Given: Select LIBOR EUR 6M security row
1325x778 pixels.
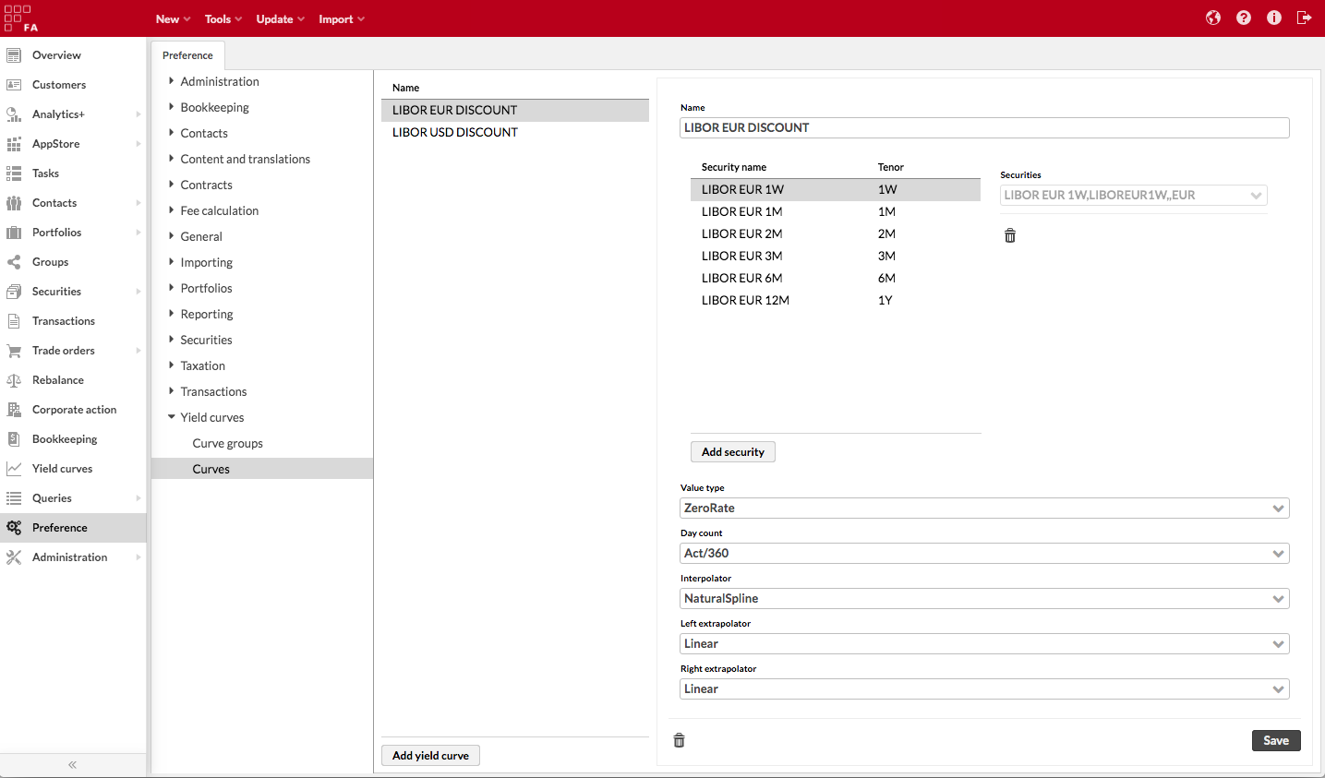Looking at the screenshot, I should tap(836, 278).
